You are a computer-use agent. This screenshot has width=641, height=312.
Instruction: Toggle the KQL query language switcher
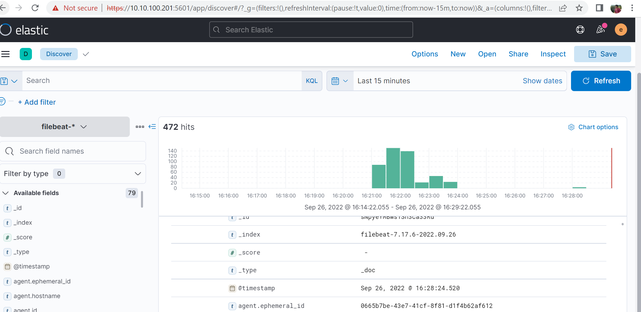311,81
